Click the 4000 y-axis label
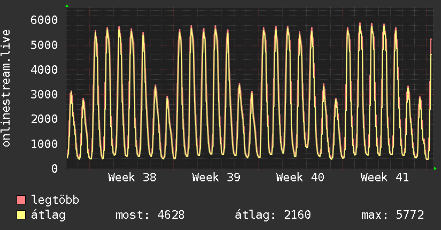Image resolution: width=441 pixels, height=230 pixels. coord(44,70)
